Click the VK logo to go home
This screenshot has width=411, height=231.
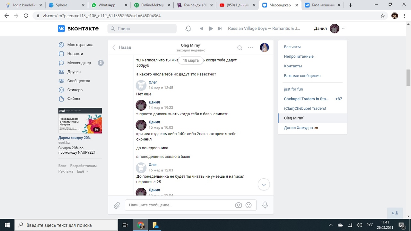pyautogui.click(x=78, y=29)
